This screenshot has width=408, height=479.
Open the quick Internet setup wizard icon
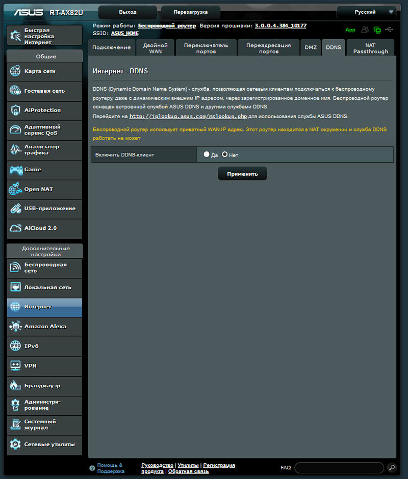click(x=15, y=36)
